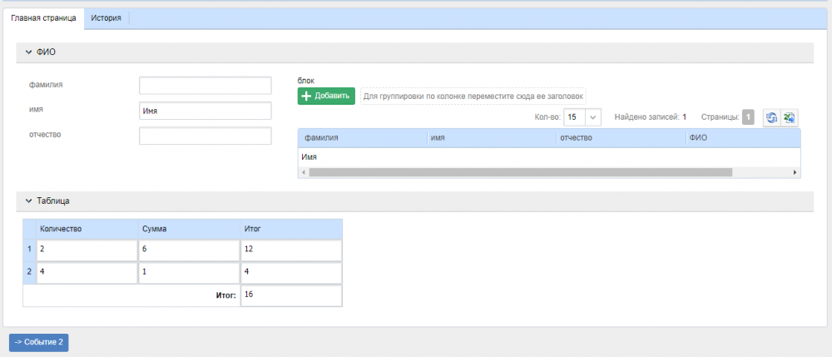Click the Итог column header in Таблица
The height and width of the screenshot is (357, 832).
click(x=290, y=229)
